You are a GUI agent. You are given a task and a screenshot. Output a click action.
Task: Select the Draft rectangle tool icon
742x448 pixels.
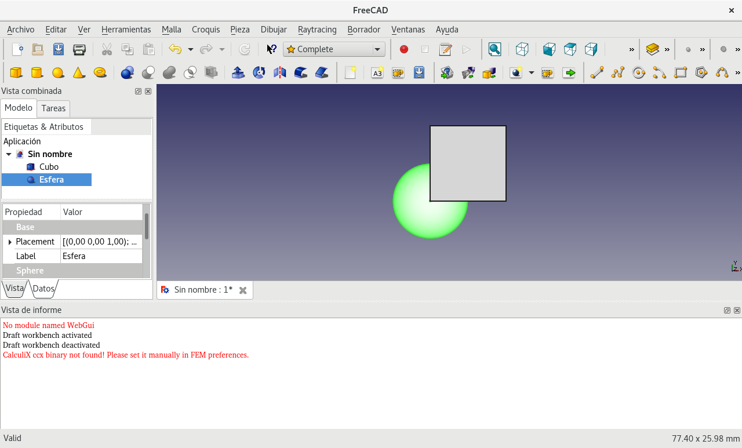(681, 72)
